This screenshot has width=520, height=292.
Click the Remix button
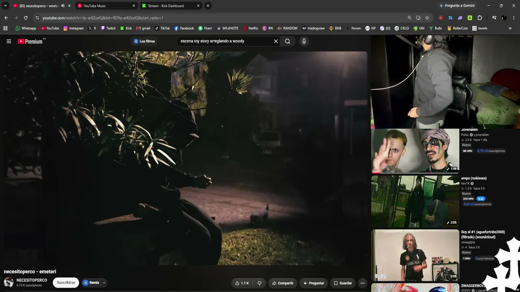[x=91, y=283]
